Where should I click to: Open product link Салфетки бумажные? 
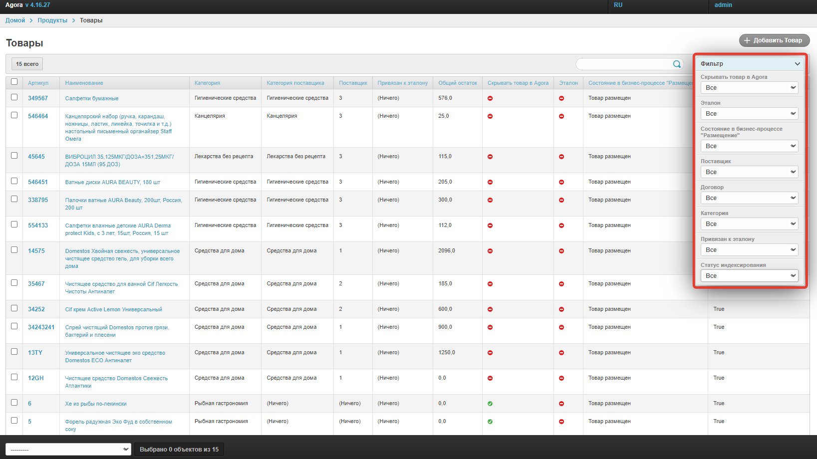(92, 99)
